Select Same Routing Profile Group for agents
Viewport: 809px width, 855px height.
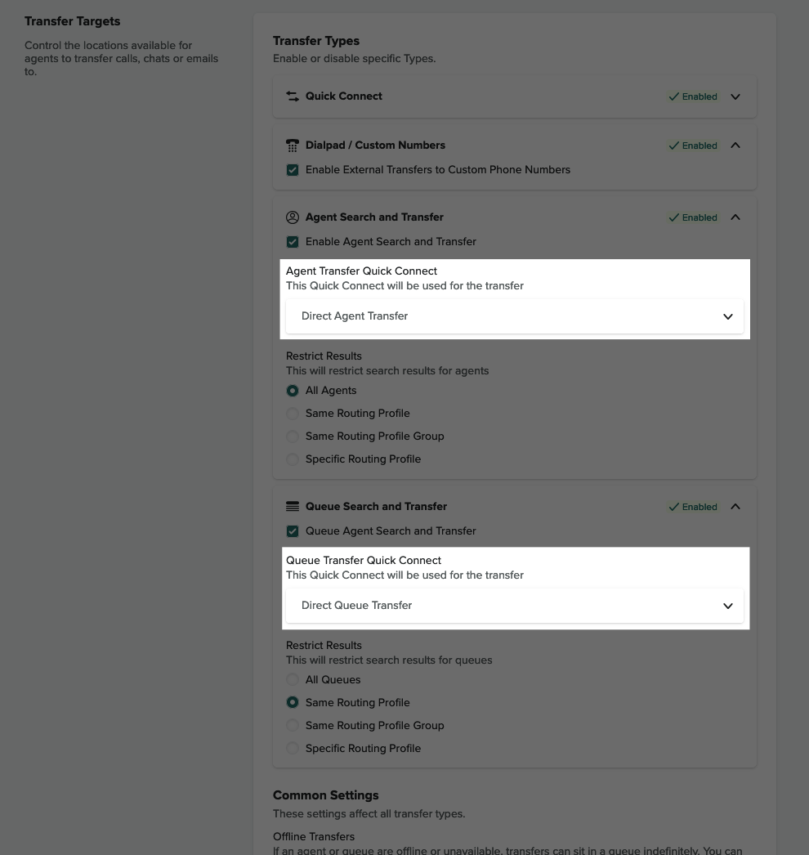(293, 436)
